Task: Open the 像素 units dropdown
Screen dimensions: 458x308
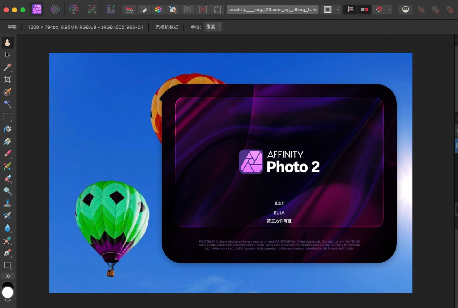Action: tap(213, 27)
